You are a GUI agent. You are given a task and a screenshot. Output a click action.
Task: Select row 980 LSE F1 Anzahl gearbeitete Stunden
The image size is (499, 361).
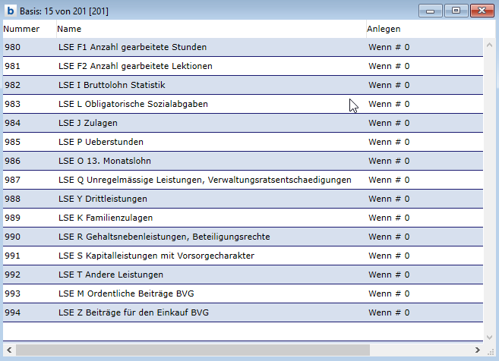point(132,47)
